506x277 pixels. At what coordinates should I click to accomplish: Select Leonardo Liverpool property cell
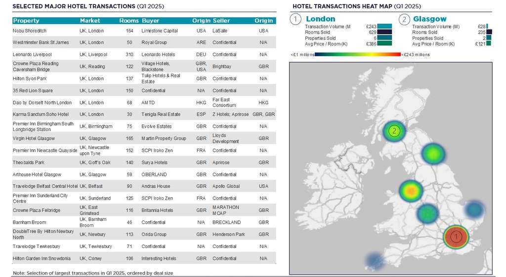pyautogui.click(x=32, y=55)
